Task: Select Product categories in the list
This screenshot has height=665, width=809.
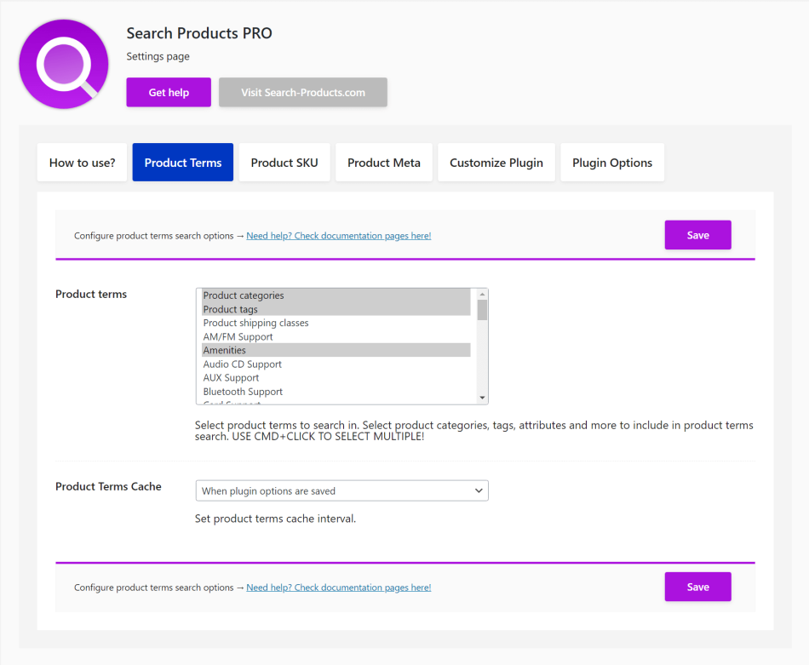Action: click(x=244, y=295)
